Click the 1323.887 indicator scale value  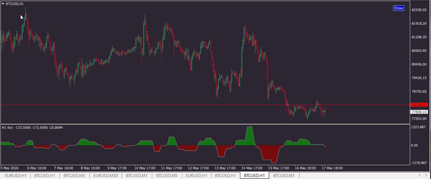click(x=419, y=127)
